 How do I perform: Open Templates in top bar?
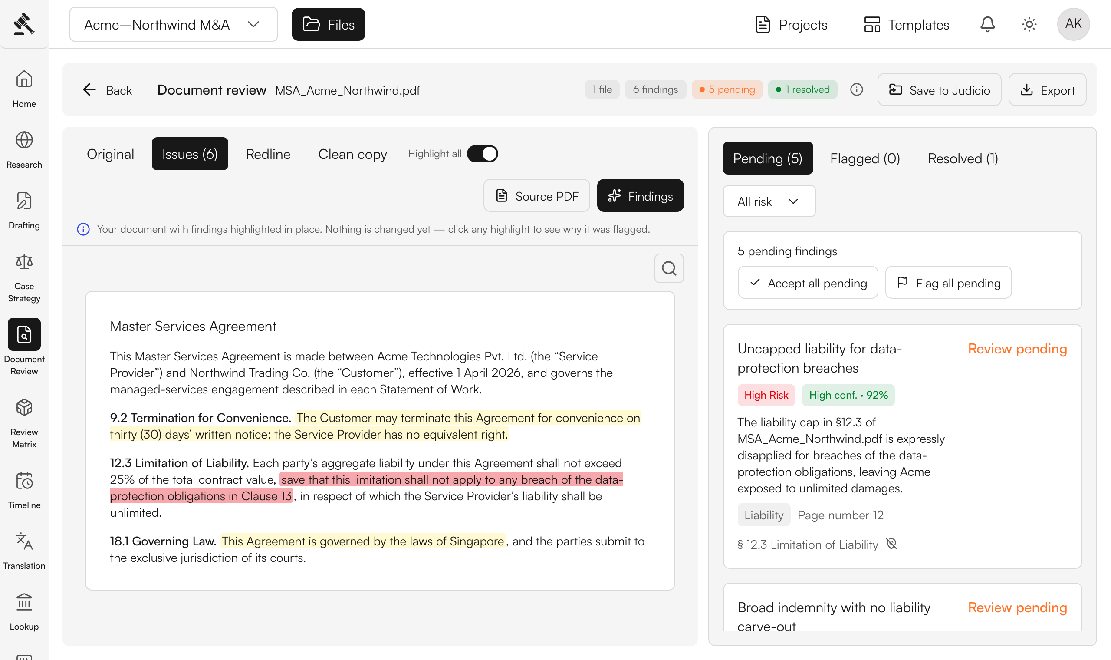coord(906,24)
